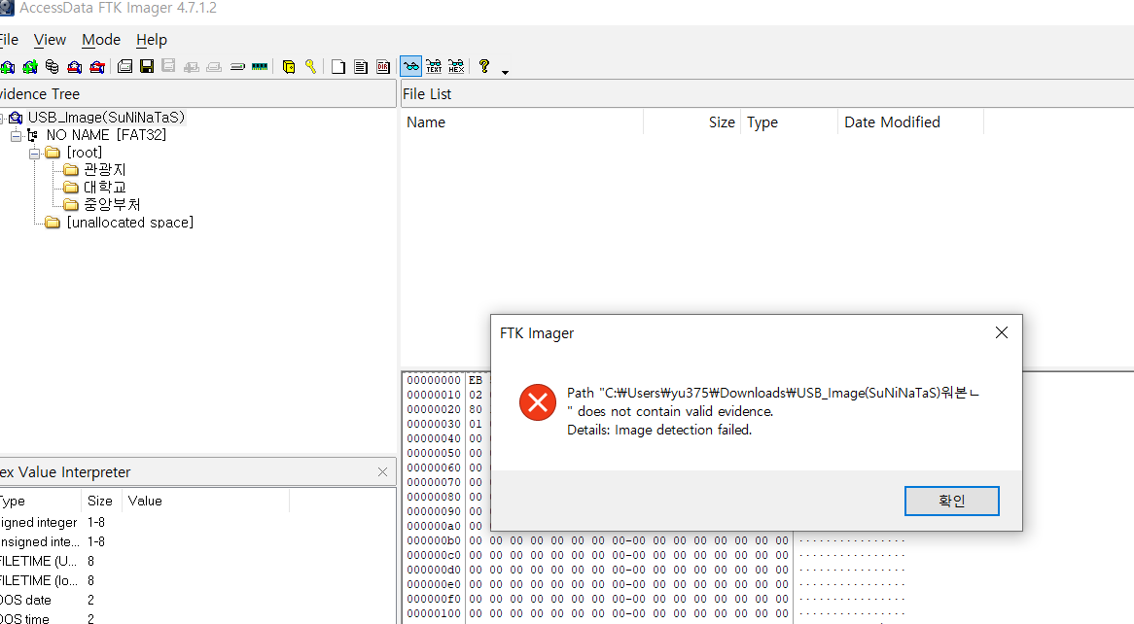Click the Verify Drive/Image icon

coord(237,66)
